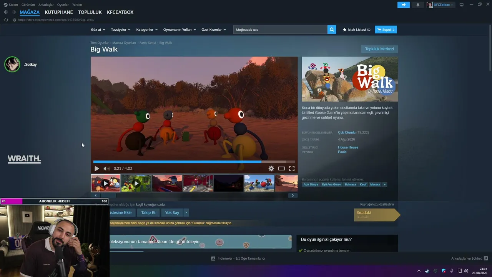
Task: Open Topluluk Merkezi button
Action: pos(379,49)
